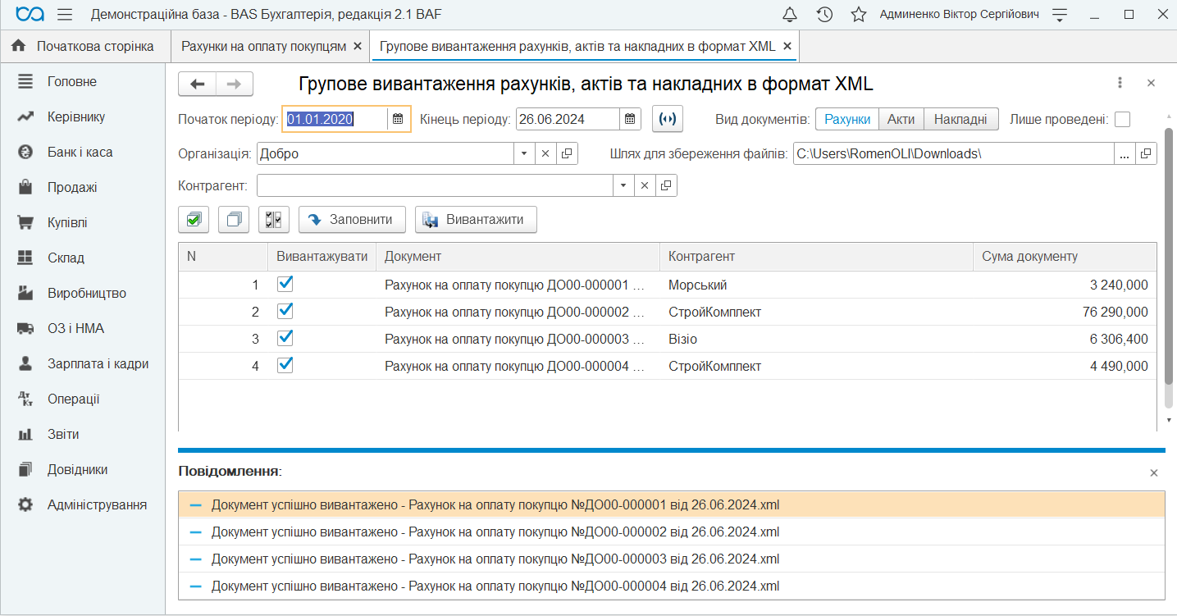Select Рахунки document type
This screenshot has width=1177, height=616.
click(846, 119)
